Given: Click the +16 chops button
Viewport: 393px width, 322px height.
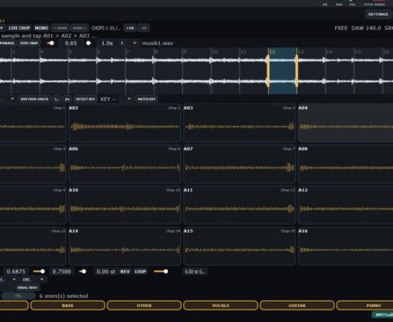Looking at the screenshot, I should [x=130, y=28].
